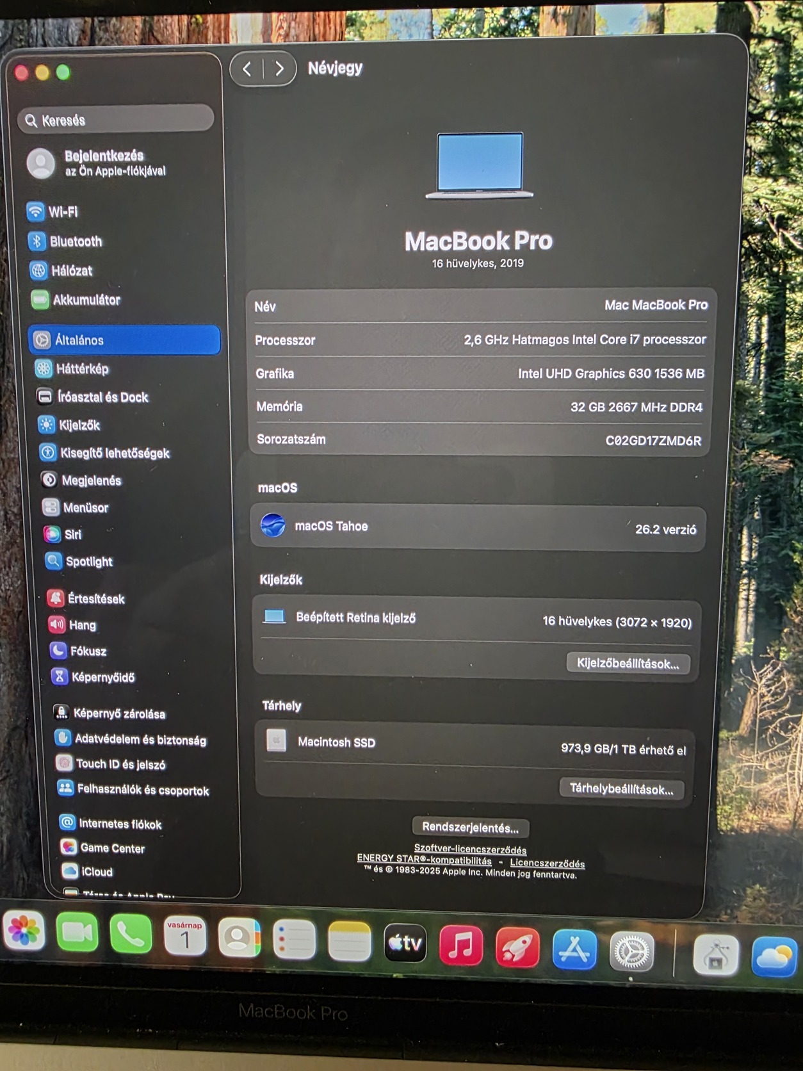Click the processor 2,6 GHz value
803x1071 pixels.
click(585, 339)
